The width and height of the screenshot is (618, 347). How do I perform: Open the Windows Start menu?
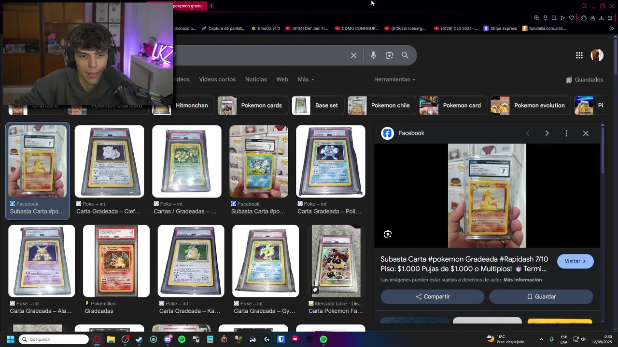click(10, 339)
